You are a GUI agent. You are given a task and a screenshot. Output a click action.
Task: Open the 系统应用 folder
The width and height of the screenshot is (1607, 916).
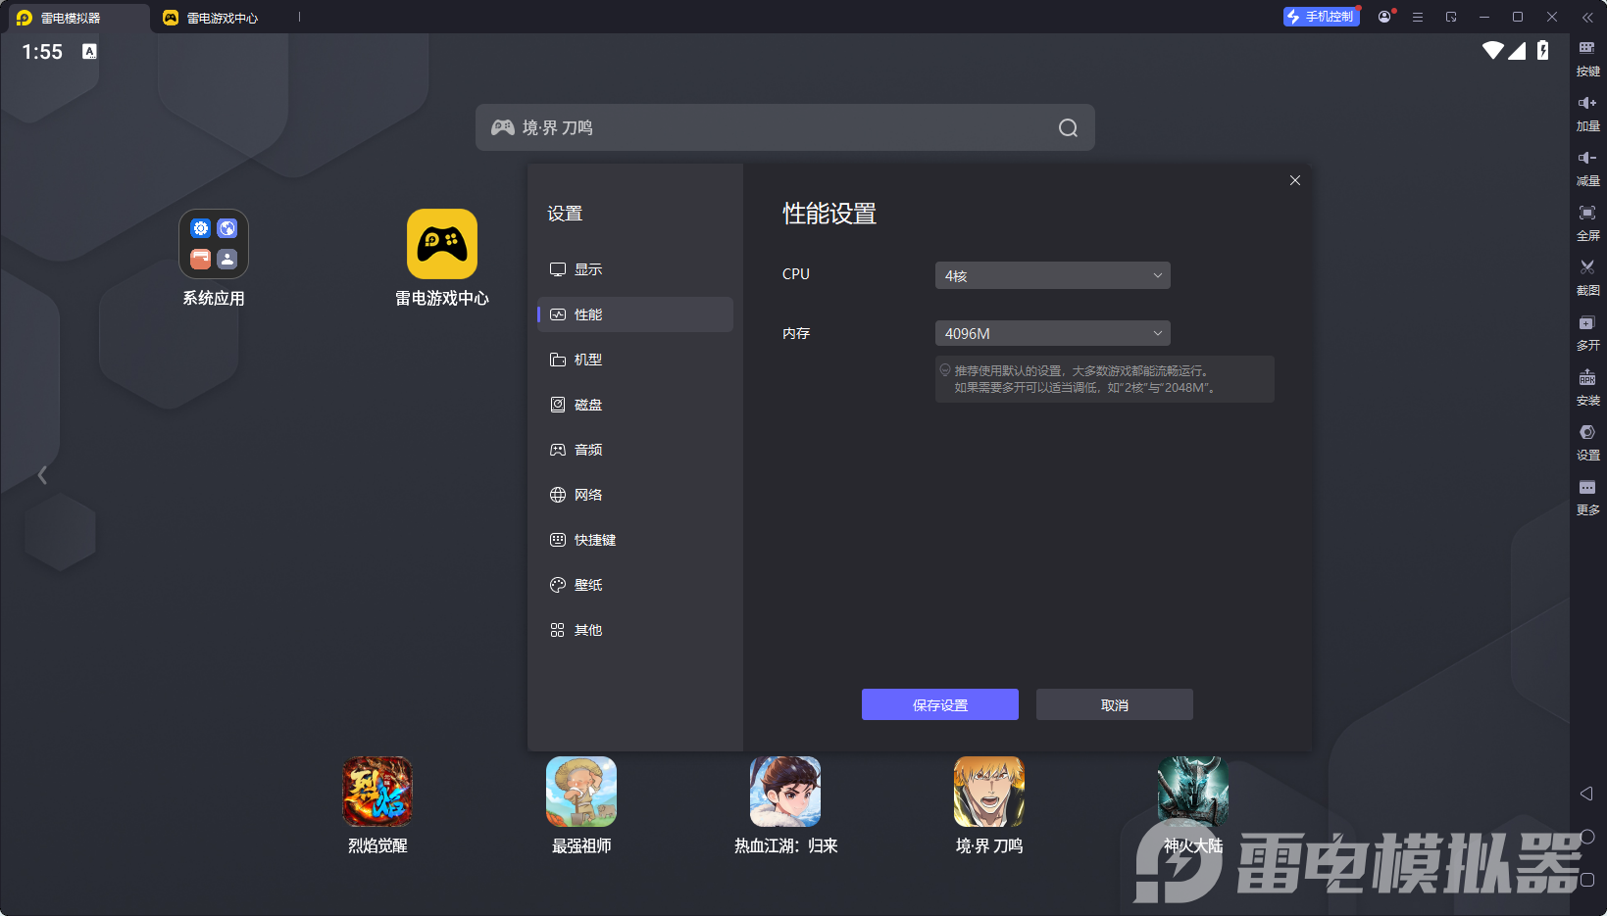coord(214,245)
